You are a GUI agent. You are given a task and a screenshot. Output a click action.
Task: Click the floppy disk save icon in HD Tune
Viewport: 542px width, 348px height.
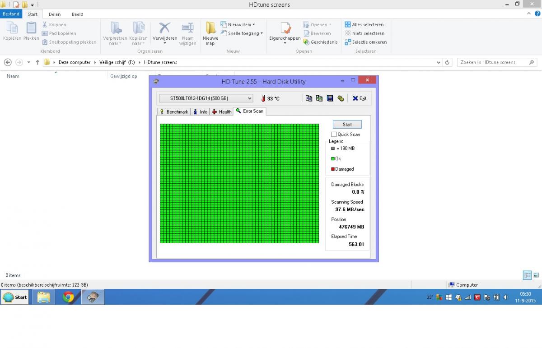click(330, 98)
